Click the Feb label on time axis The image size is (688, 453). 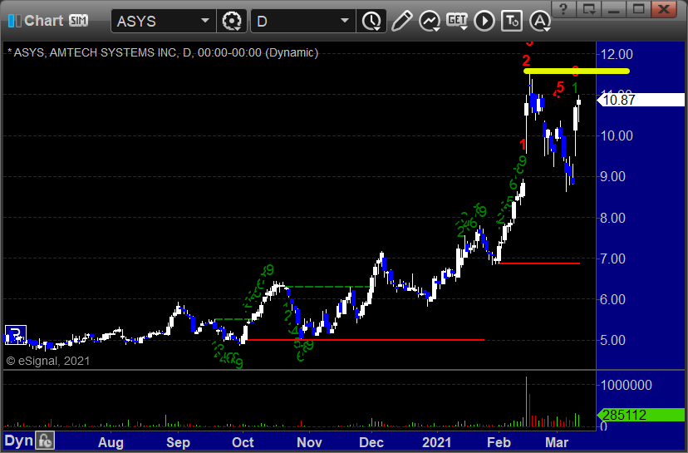[x=499, y=442]
